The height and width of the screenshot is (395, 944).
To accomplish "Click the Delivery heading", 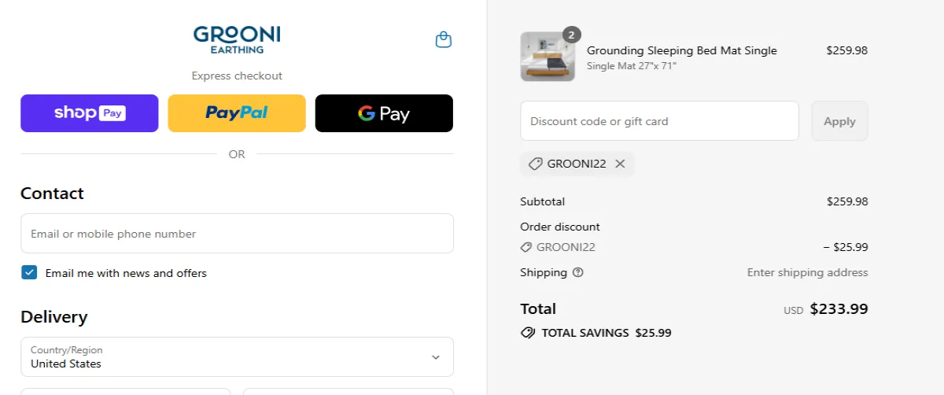I will point(54,317).
